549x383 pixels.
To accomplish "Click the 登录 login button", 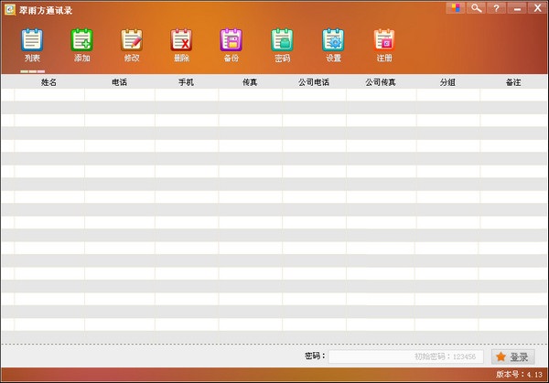I will (x=513, y=356).
